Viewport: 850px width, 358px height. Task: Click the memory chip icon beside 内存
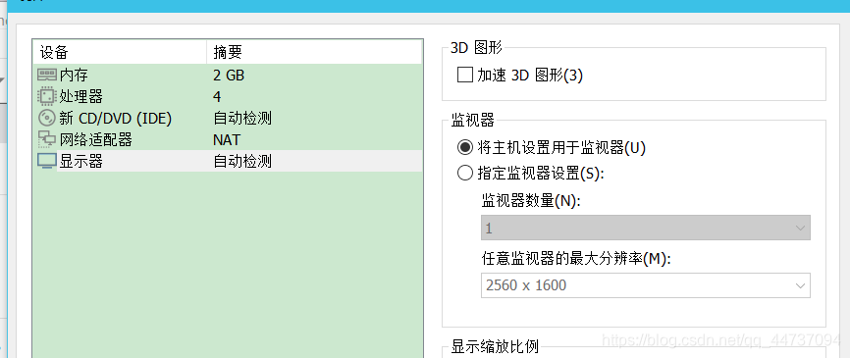click(x=46, y=75)
